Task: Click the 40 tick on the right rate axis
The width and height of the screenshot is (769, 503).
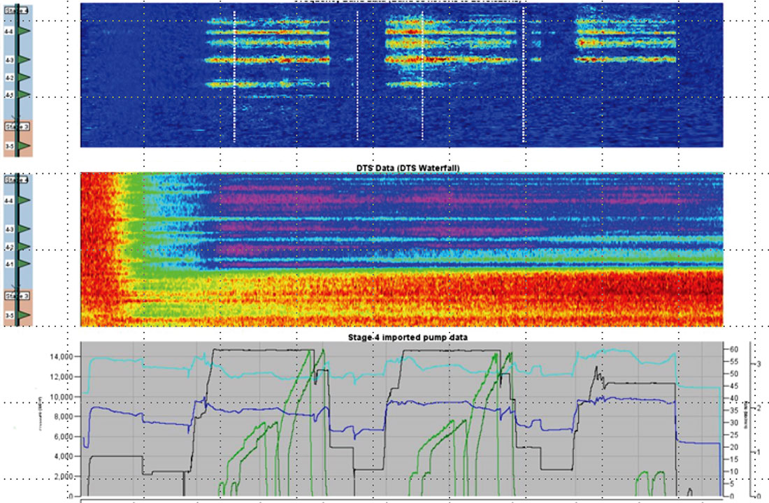Action: point(733,399)
